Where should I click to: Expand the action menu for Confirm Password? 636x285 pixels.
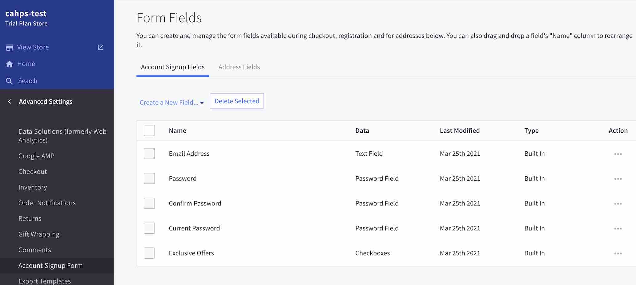[618, 203]
